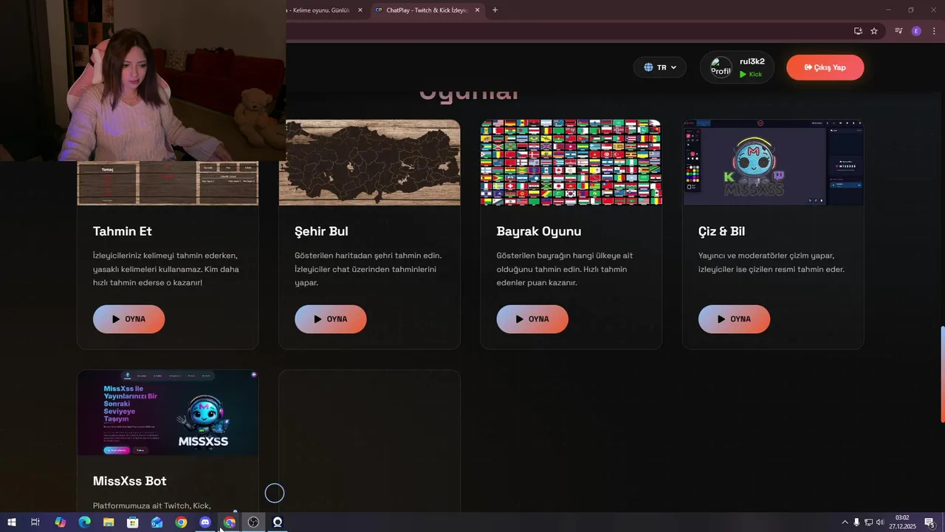Click the Çıkış Yap logout button

point(825,67)
